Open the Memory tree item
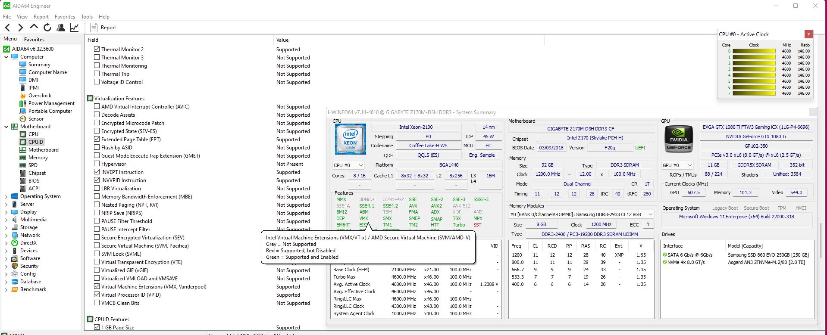This screenshot has height=335, width=827. tap(38, 158)
